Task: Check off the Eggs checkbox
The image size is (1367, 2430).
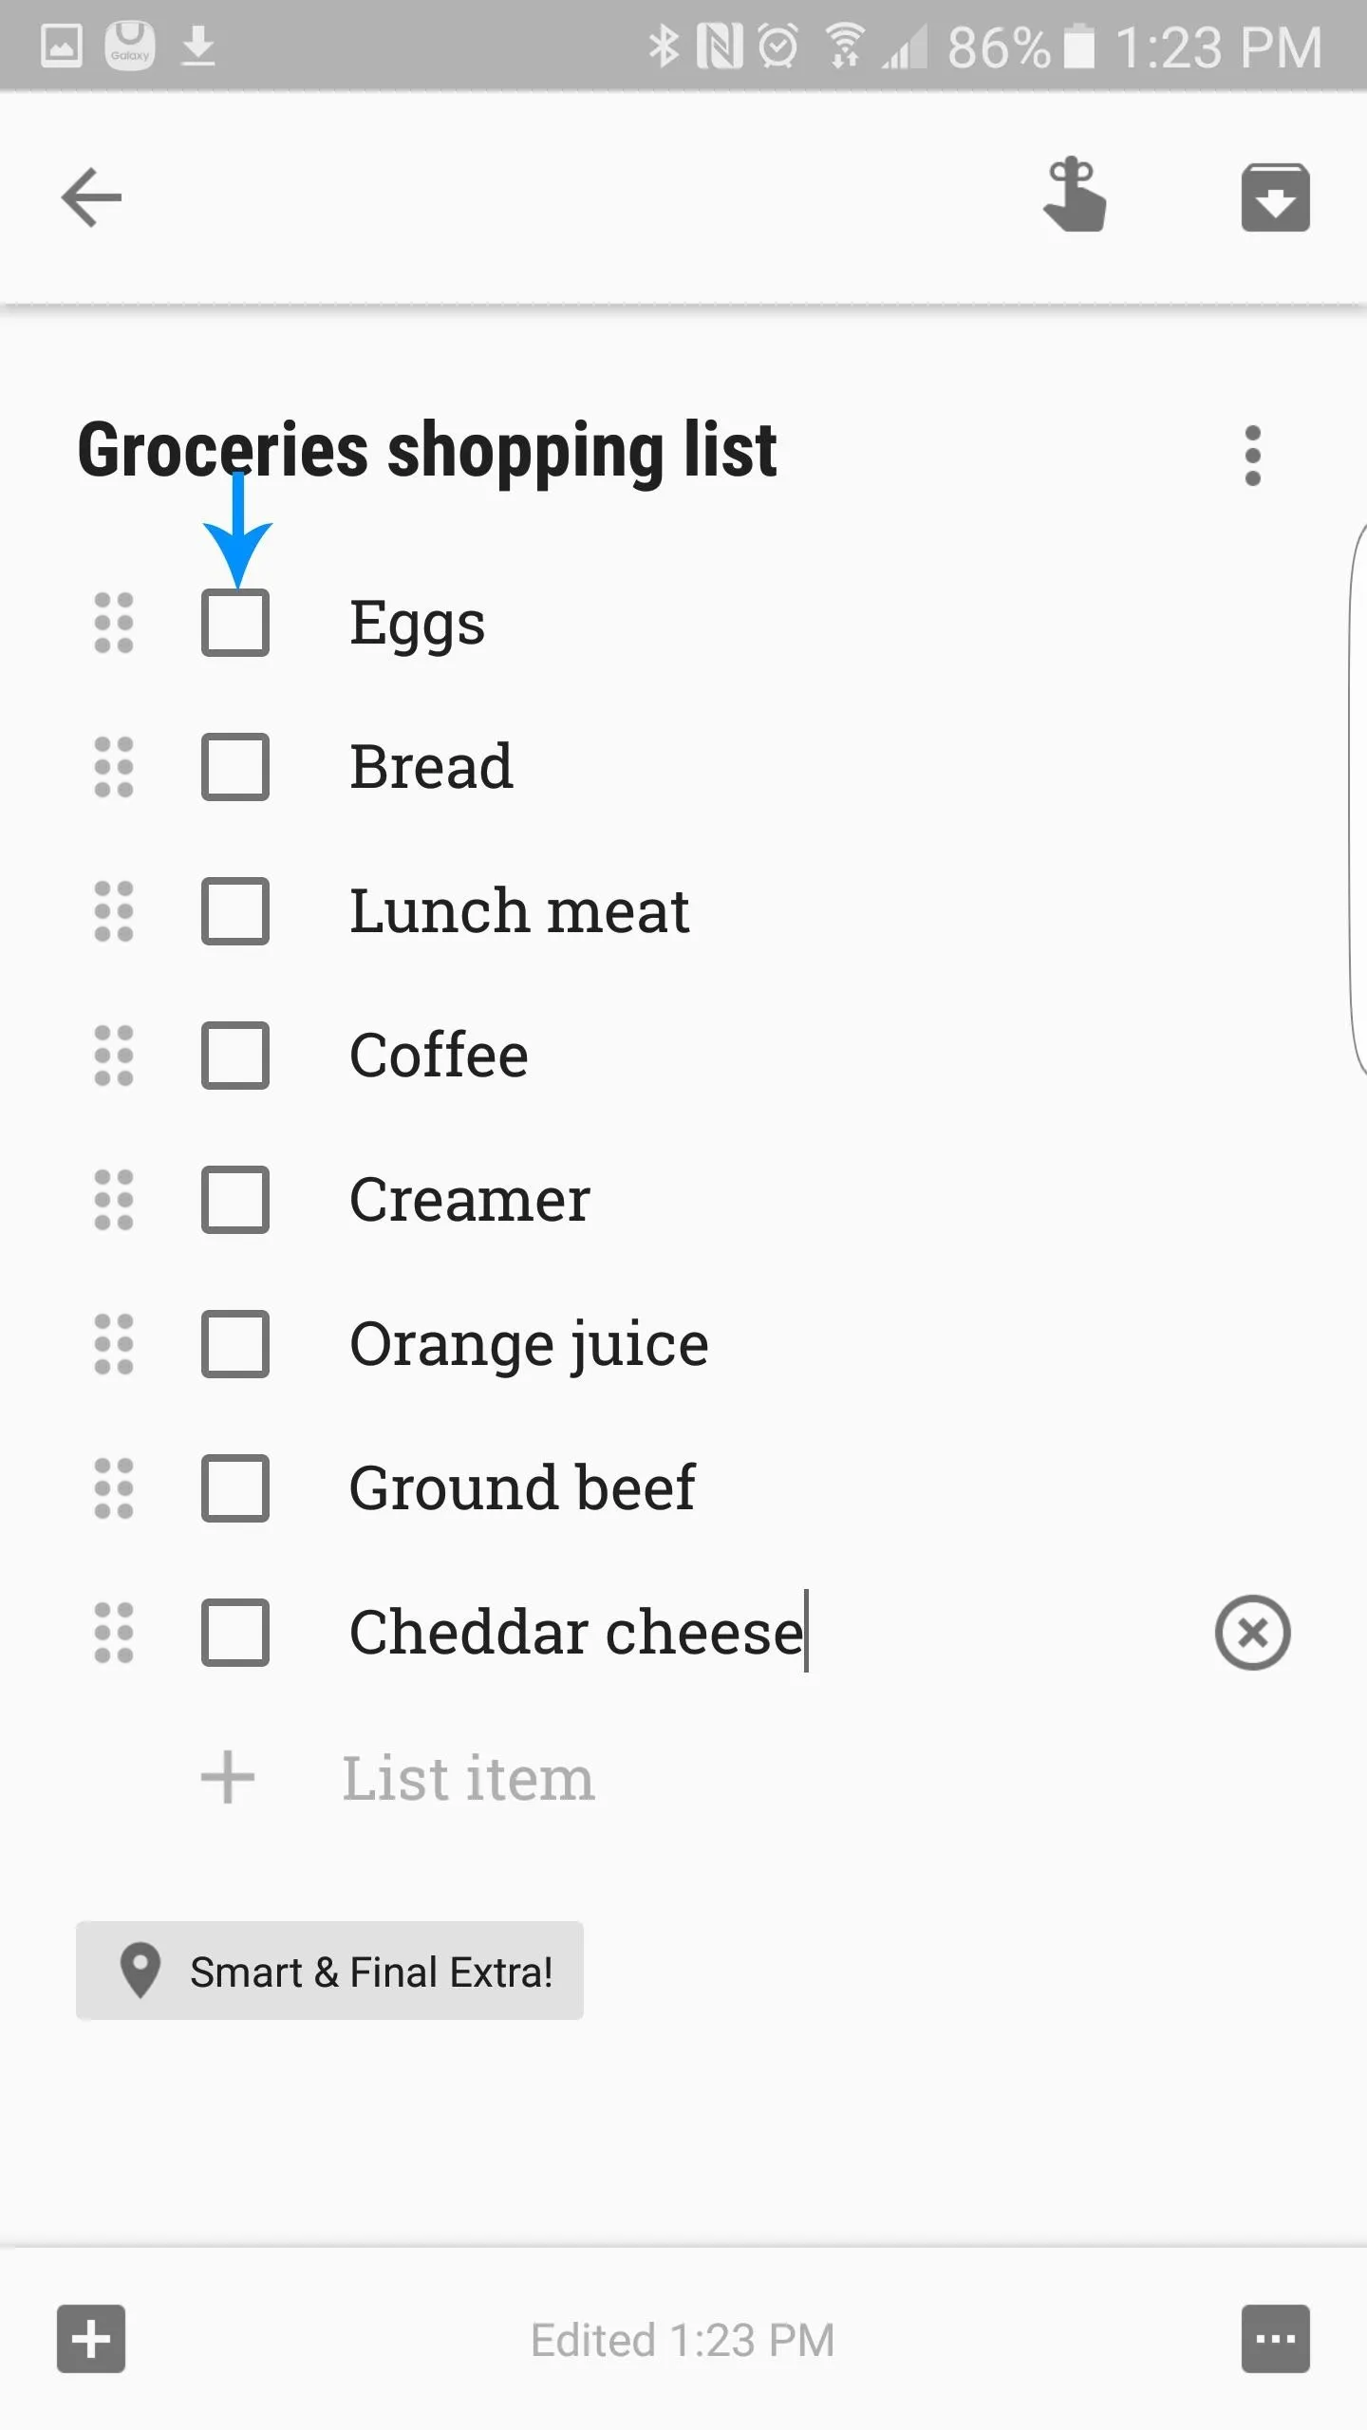Action: tap(235, 623)
